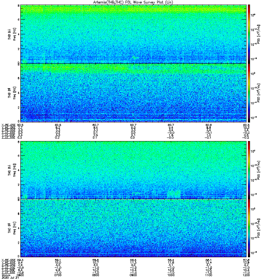Click the '4' Hz tick on the THC B∥ axis

click(19, 228)
